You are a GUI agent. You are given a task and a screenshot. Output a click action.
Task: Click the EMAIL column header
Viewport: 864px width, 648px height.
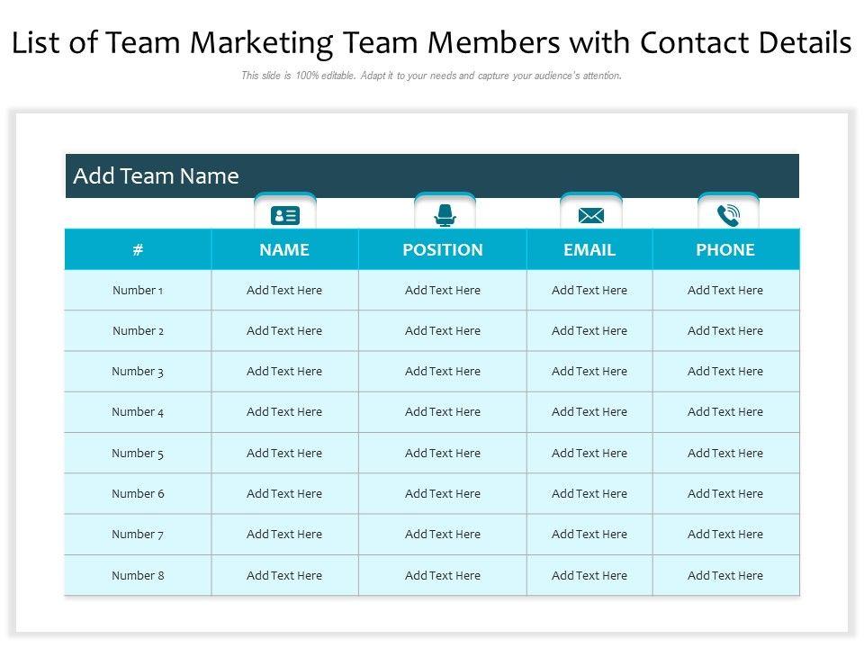coord(589,250)
